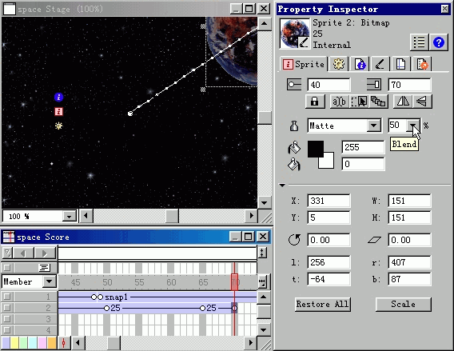Toggle the Moveable sprite button
Screen dimensions: 454x351
(358, 101)
